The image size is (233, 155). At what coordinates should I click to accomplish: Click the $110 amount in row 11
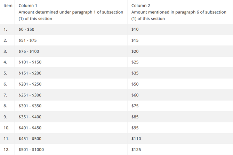(x=136, y=139)
